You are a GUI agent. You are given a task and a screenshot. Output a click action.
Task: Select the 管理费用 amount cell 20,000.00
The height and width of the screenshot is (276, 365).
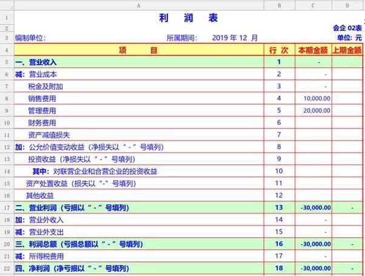313,110
